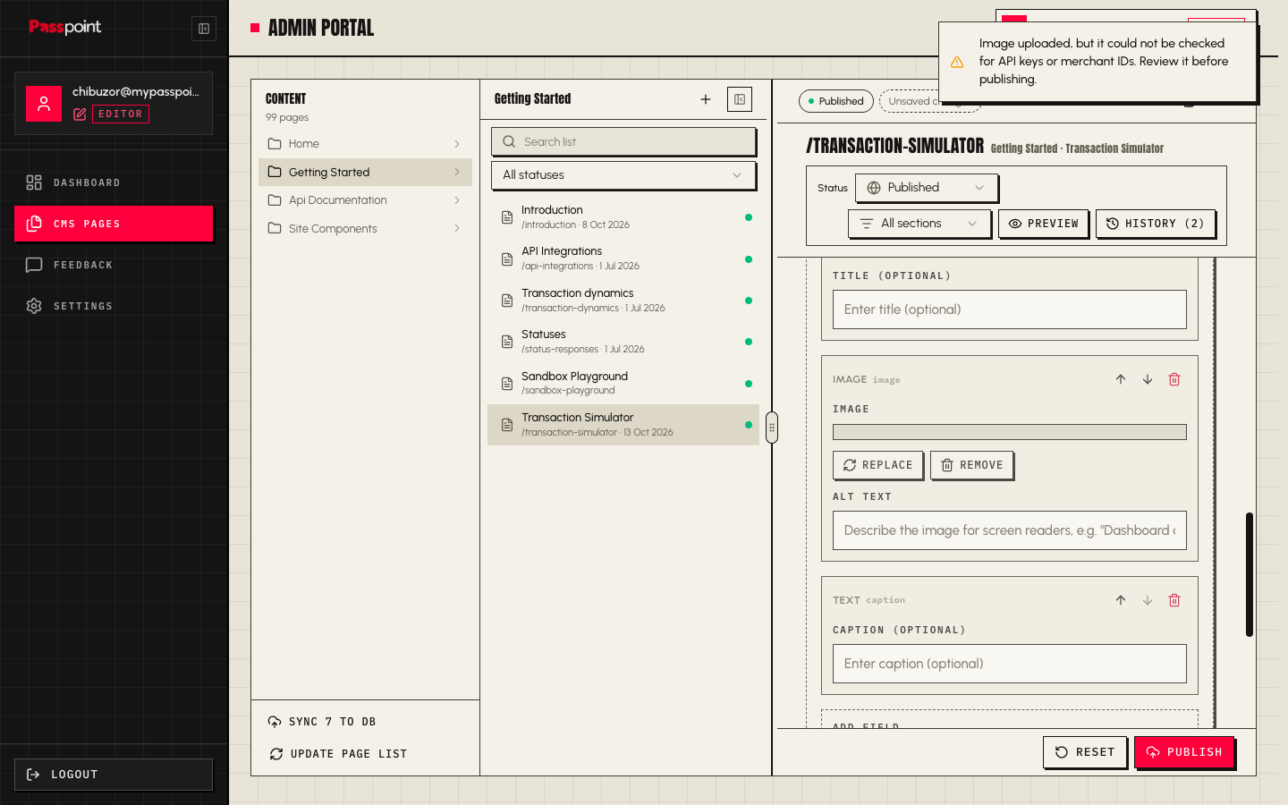This screenshot has height=805, width=1288.
Task: Open the Feedback section
Action: 114,265
